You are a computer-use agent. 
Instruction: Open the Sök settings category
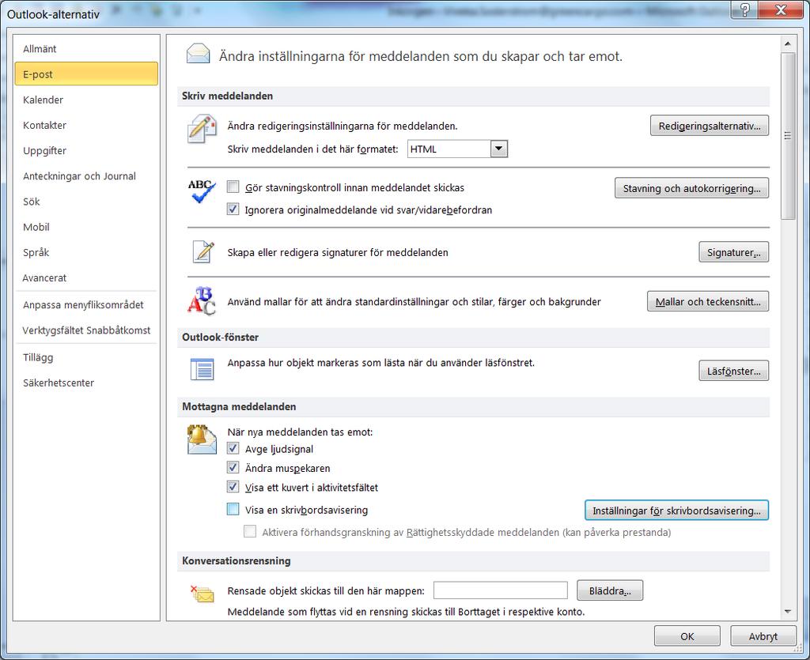point(86,202)
